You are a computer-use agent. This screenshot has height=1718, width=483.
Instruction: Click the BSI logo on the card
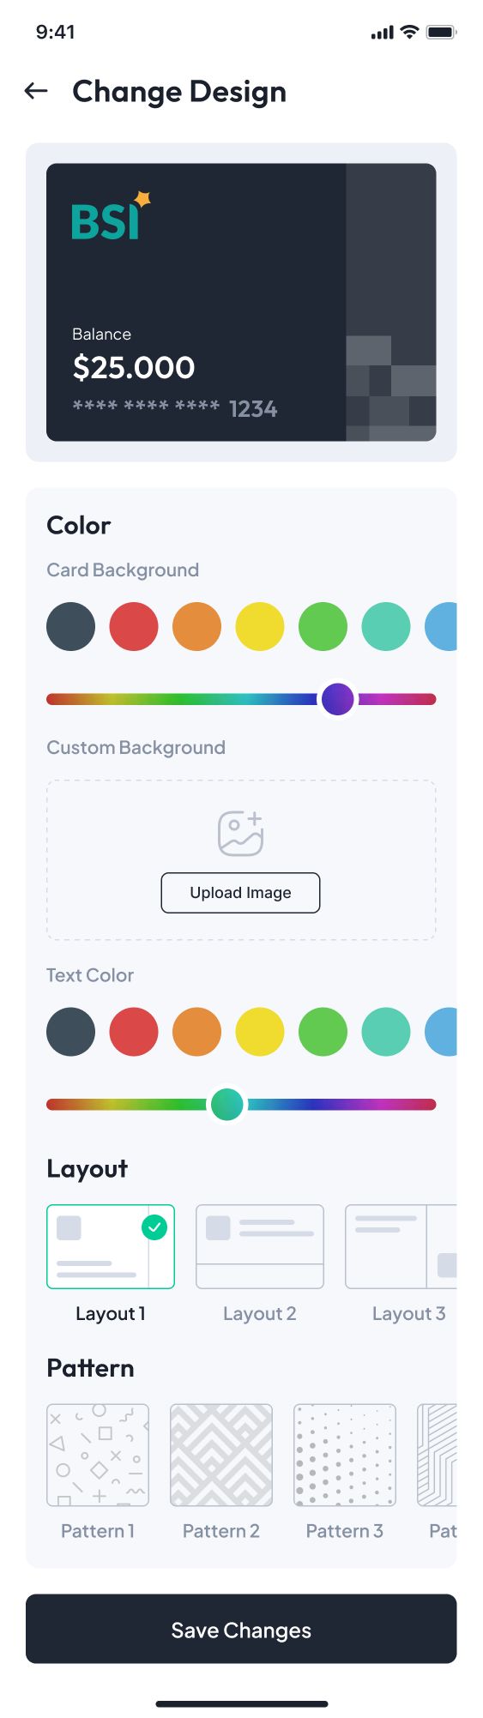coord(111,215)
